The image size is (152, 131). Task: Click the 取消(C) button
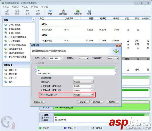[x=97, y=102]
